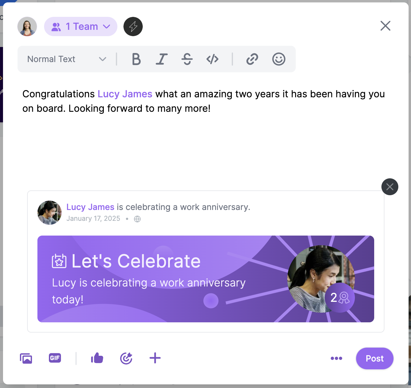Click the globe visibility icon
Screen dimensions: 411x388
[x=137, y=219]
